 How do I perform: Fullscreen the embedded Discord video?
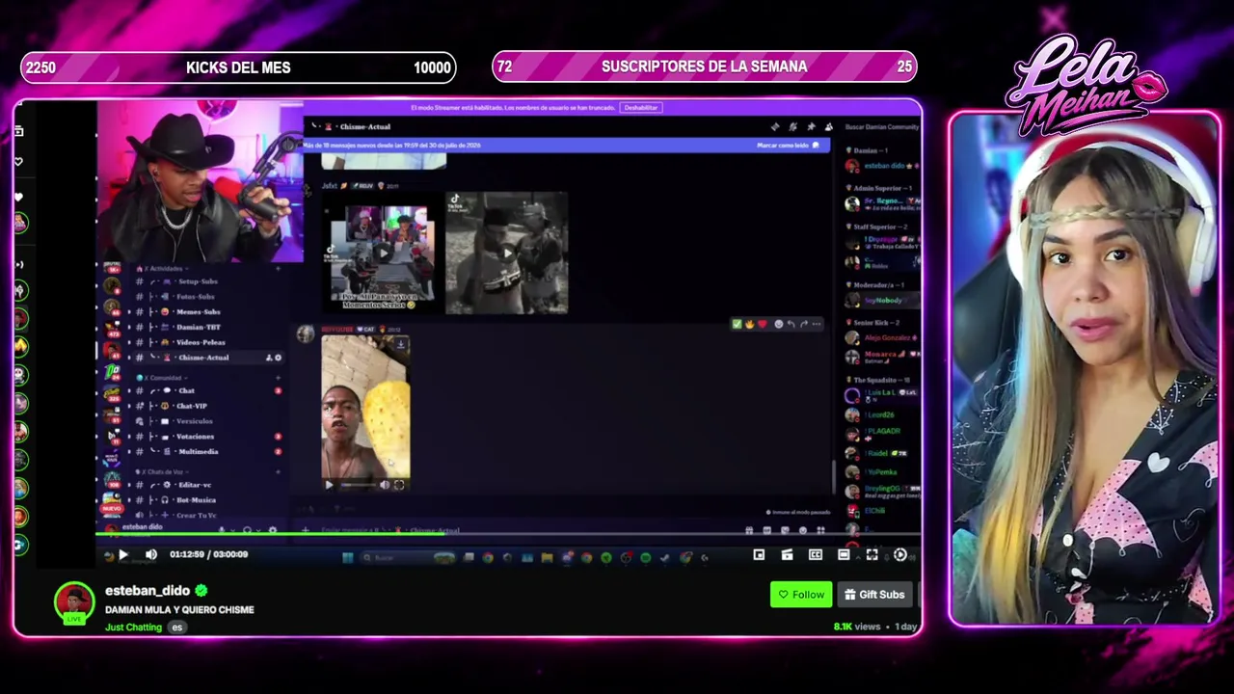click(x=399, y=485)
